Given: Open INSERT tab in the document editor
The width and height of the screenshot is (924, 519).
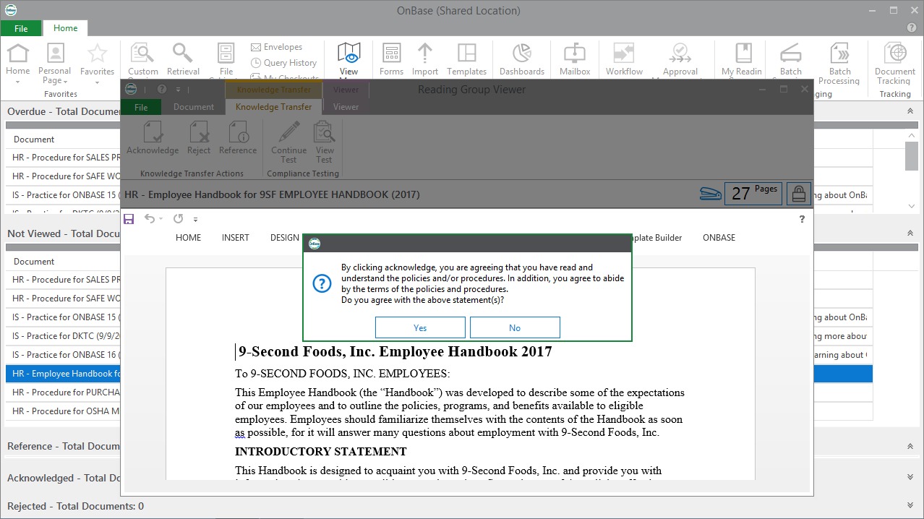Looking at the screenshot, I should click(x=236, y=238).
